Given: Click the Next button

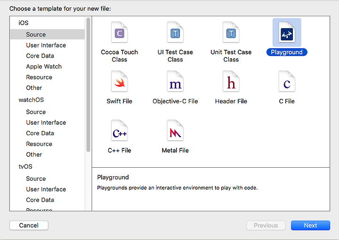Looking at the screenshot, I should pos(310,225).
